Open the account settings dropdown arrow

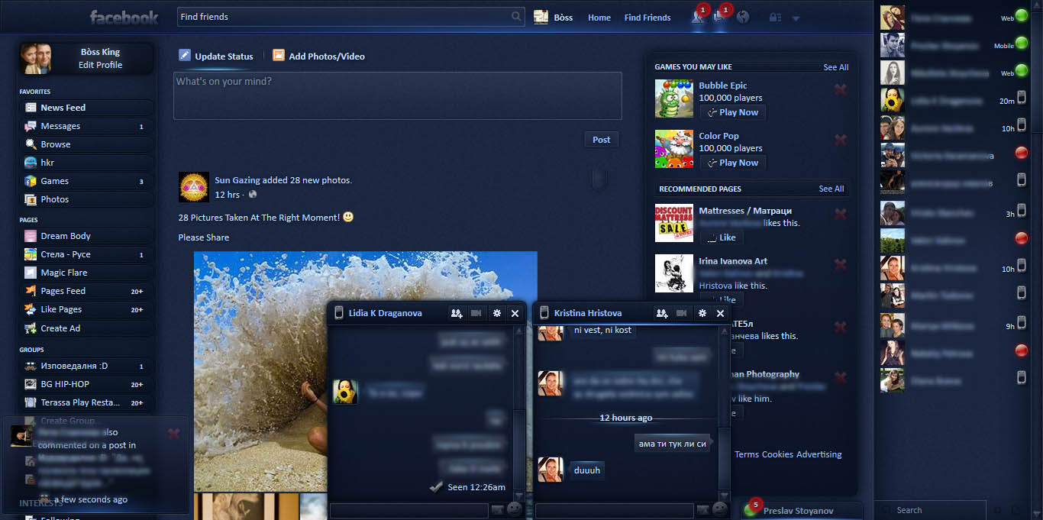[794, 18]
